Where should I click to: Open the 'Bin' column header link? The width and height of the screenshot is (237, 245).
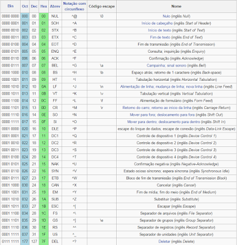[x=10, y=6]
